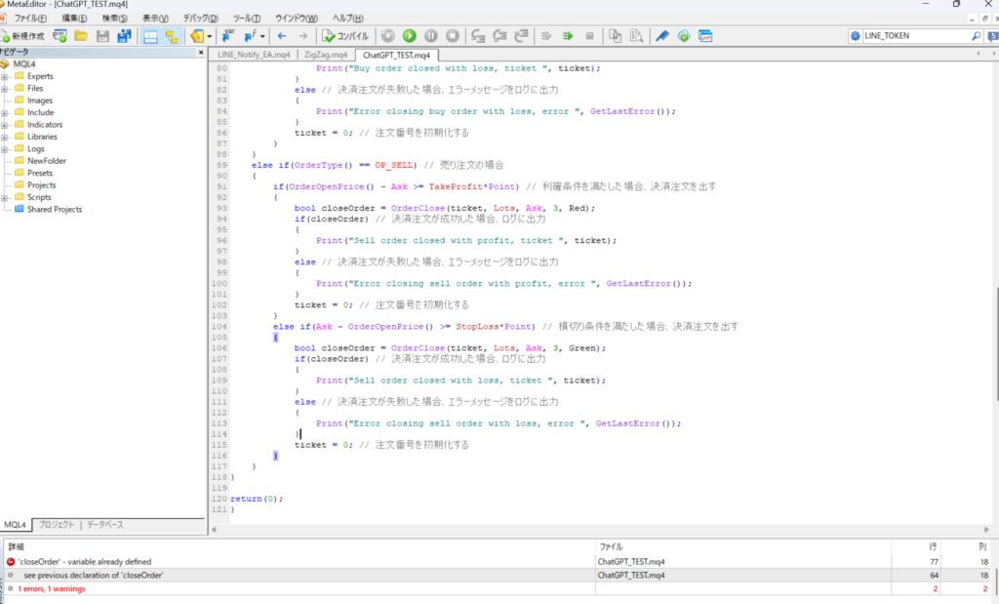The width and height of the screenshot is (999, 604).
Task: Click the green profiling on history icon
Action: click(x=568, y=36)
